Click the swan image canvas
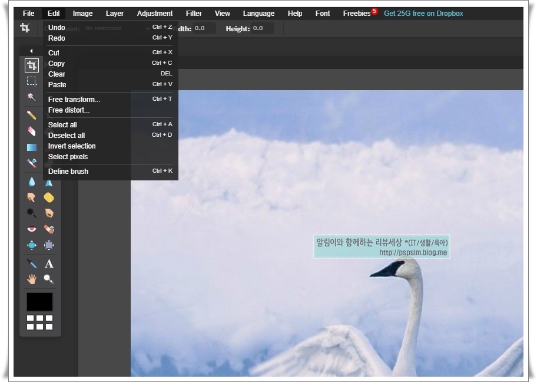This screenshot has height=382, width=537. (x=327, y=233)
